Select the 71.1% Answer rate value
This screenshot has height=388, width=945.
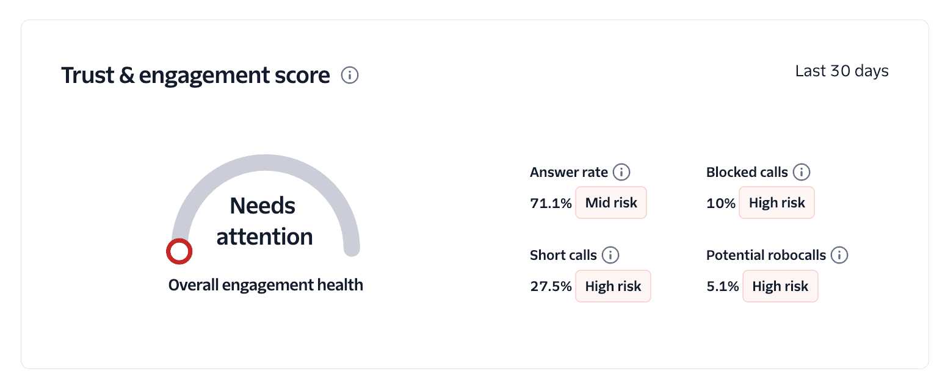point(550,203)
